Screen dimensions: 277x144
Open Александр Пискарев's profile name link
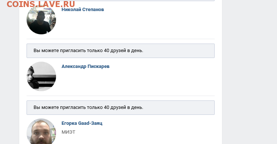(86, 66)
